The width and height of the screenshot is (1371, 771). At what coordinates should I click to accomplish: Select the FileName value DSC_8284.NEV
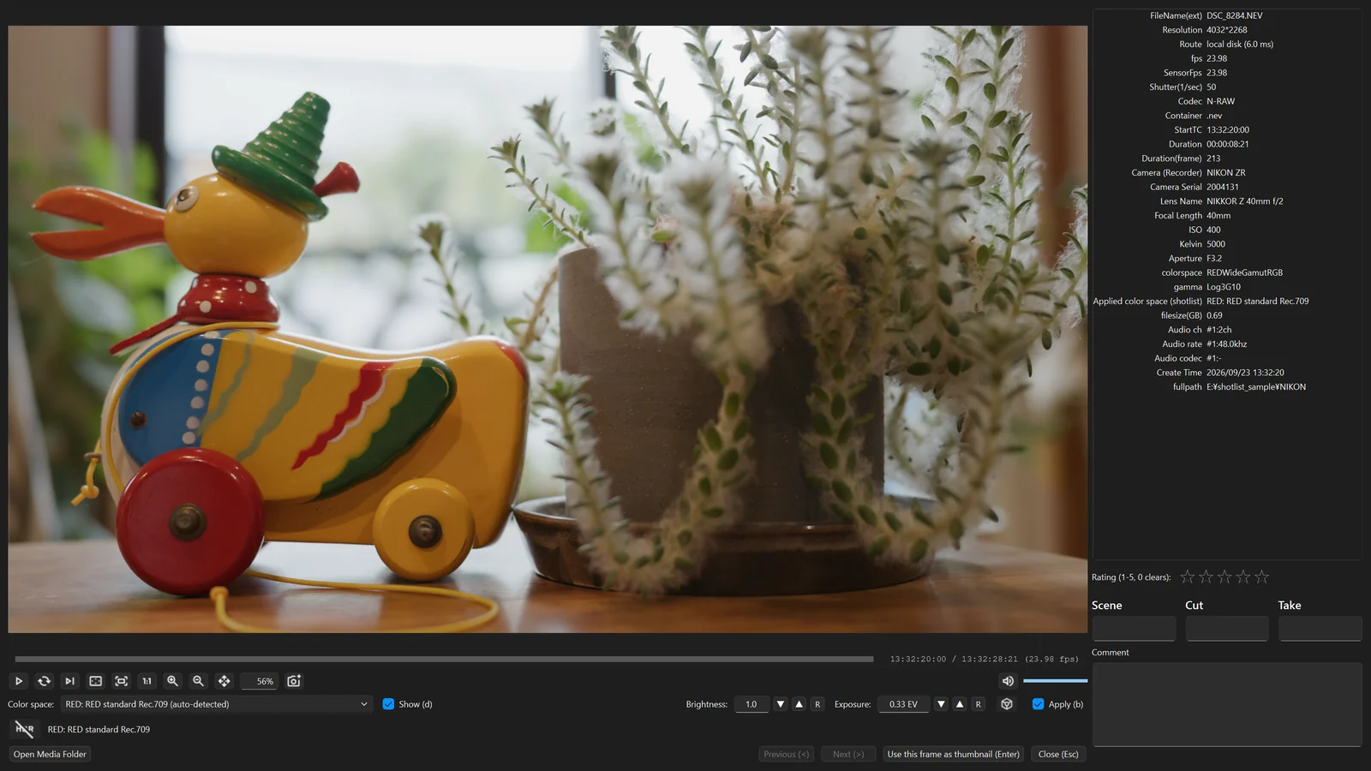[x=1234, y=15]
